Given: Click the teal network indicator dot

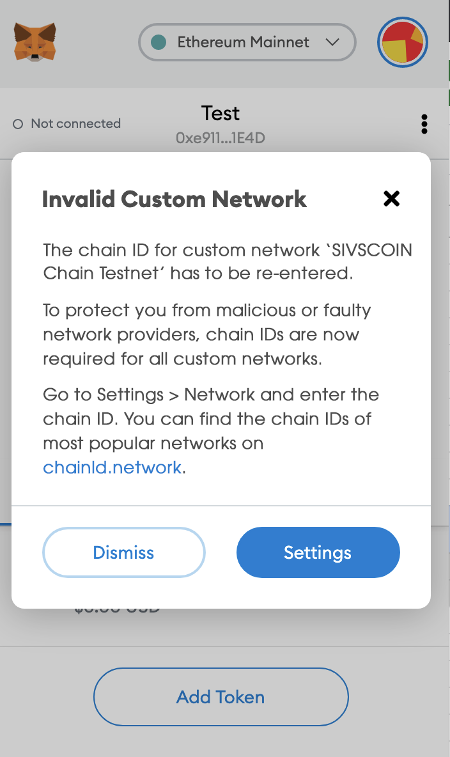Looking at the screenshot, I should click(x=159, y=42).
